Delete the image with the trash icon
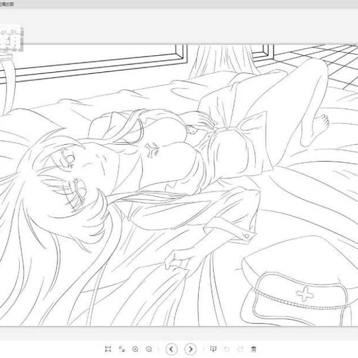This screenshot has height=358, width=358. 254,349
